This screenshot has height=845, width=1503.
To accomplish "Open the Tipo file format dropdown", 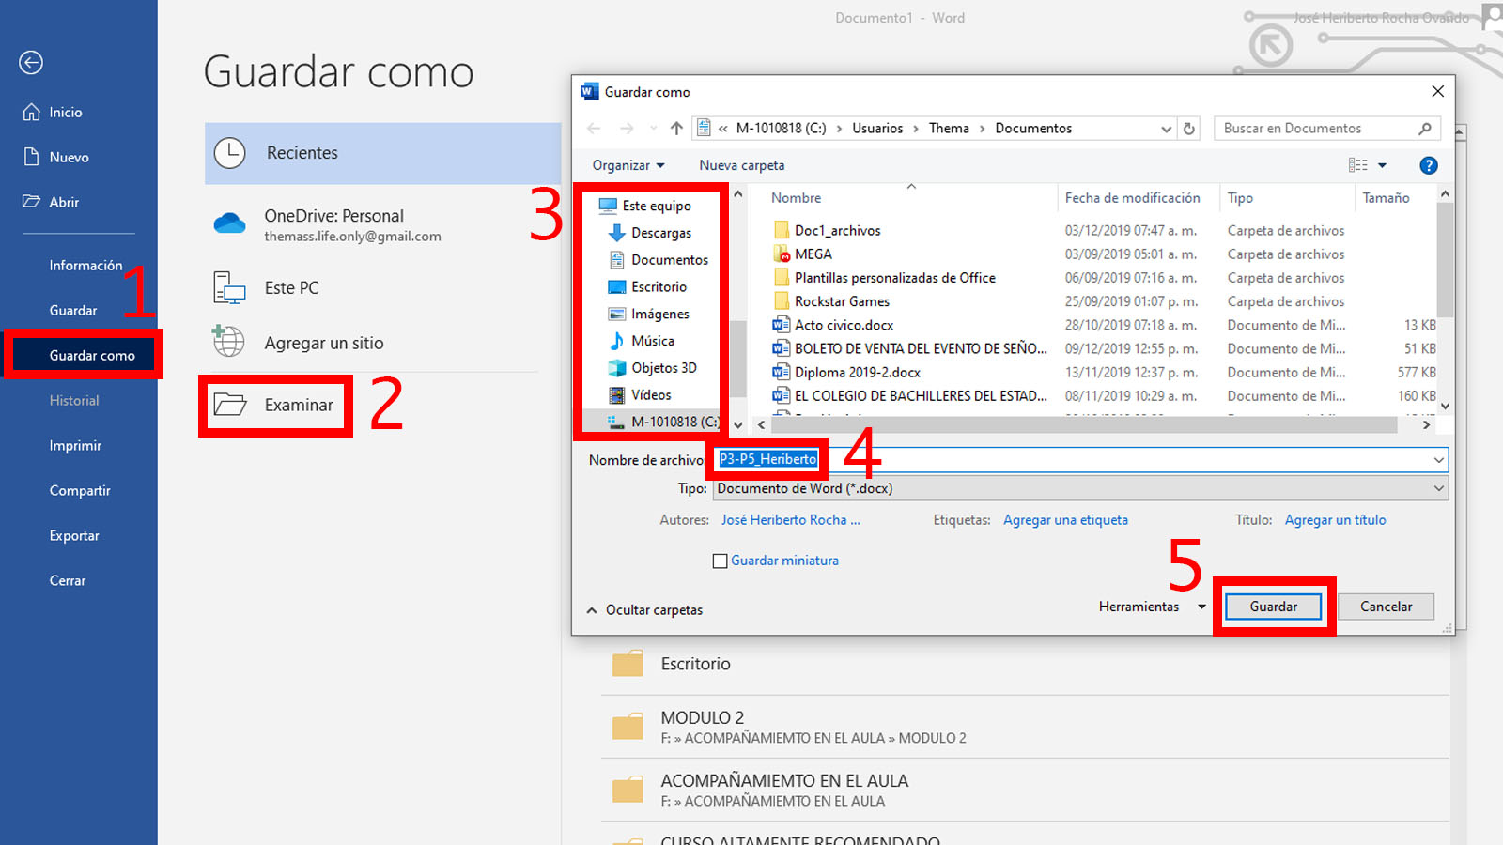I will [x=1080, y=488].
